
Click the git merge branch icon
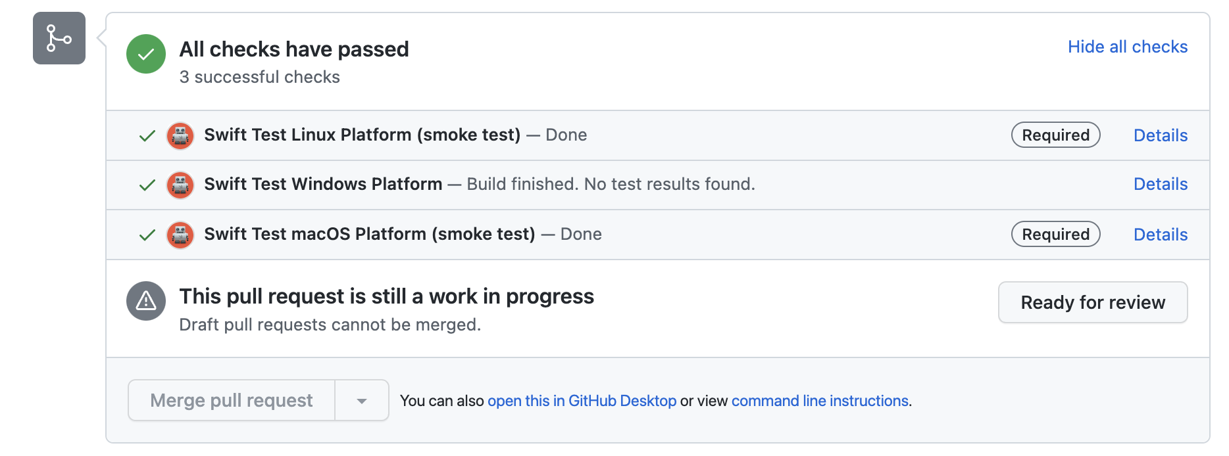59,38
